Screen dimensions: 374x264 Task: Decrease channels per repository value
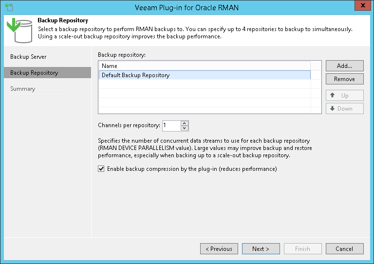[185, 128]
